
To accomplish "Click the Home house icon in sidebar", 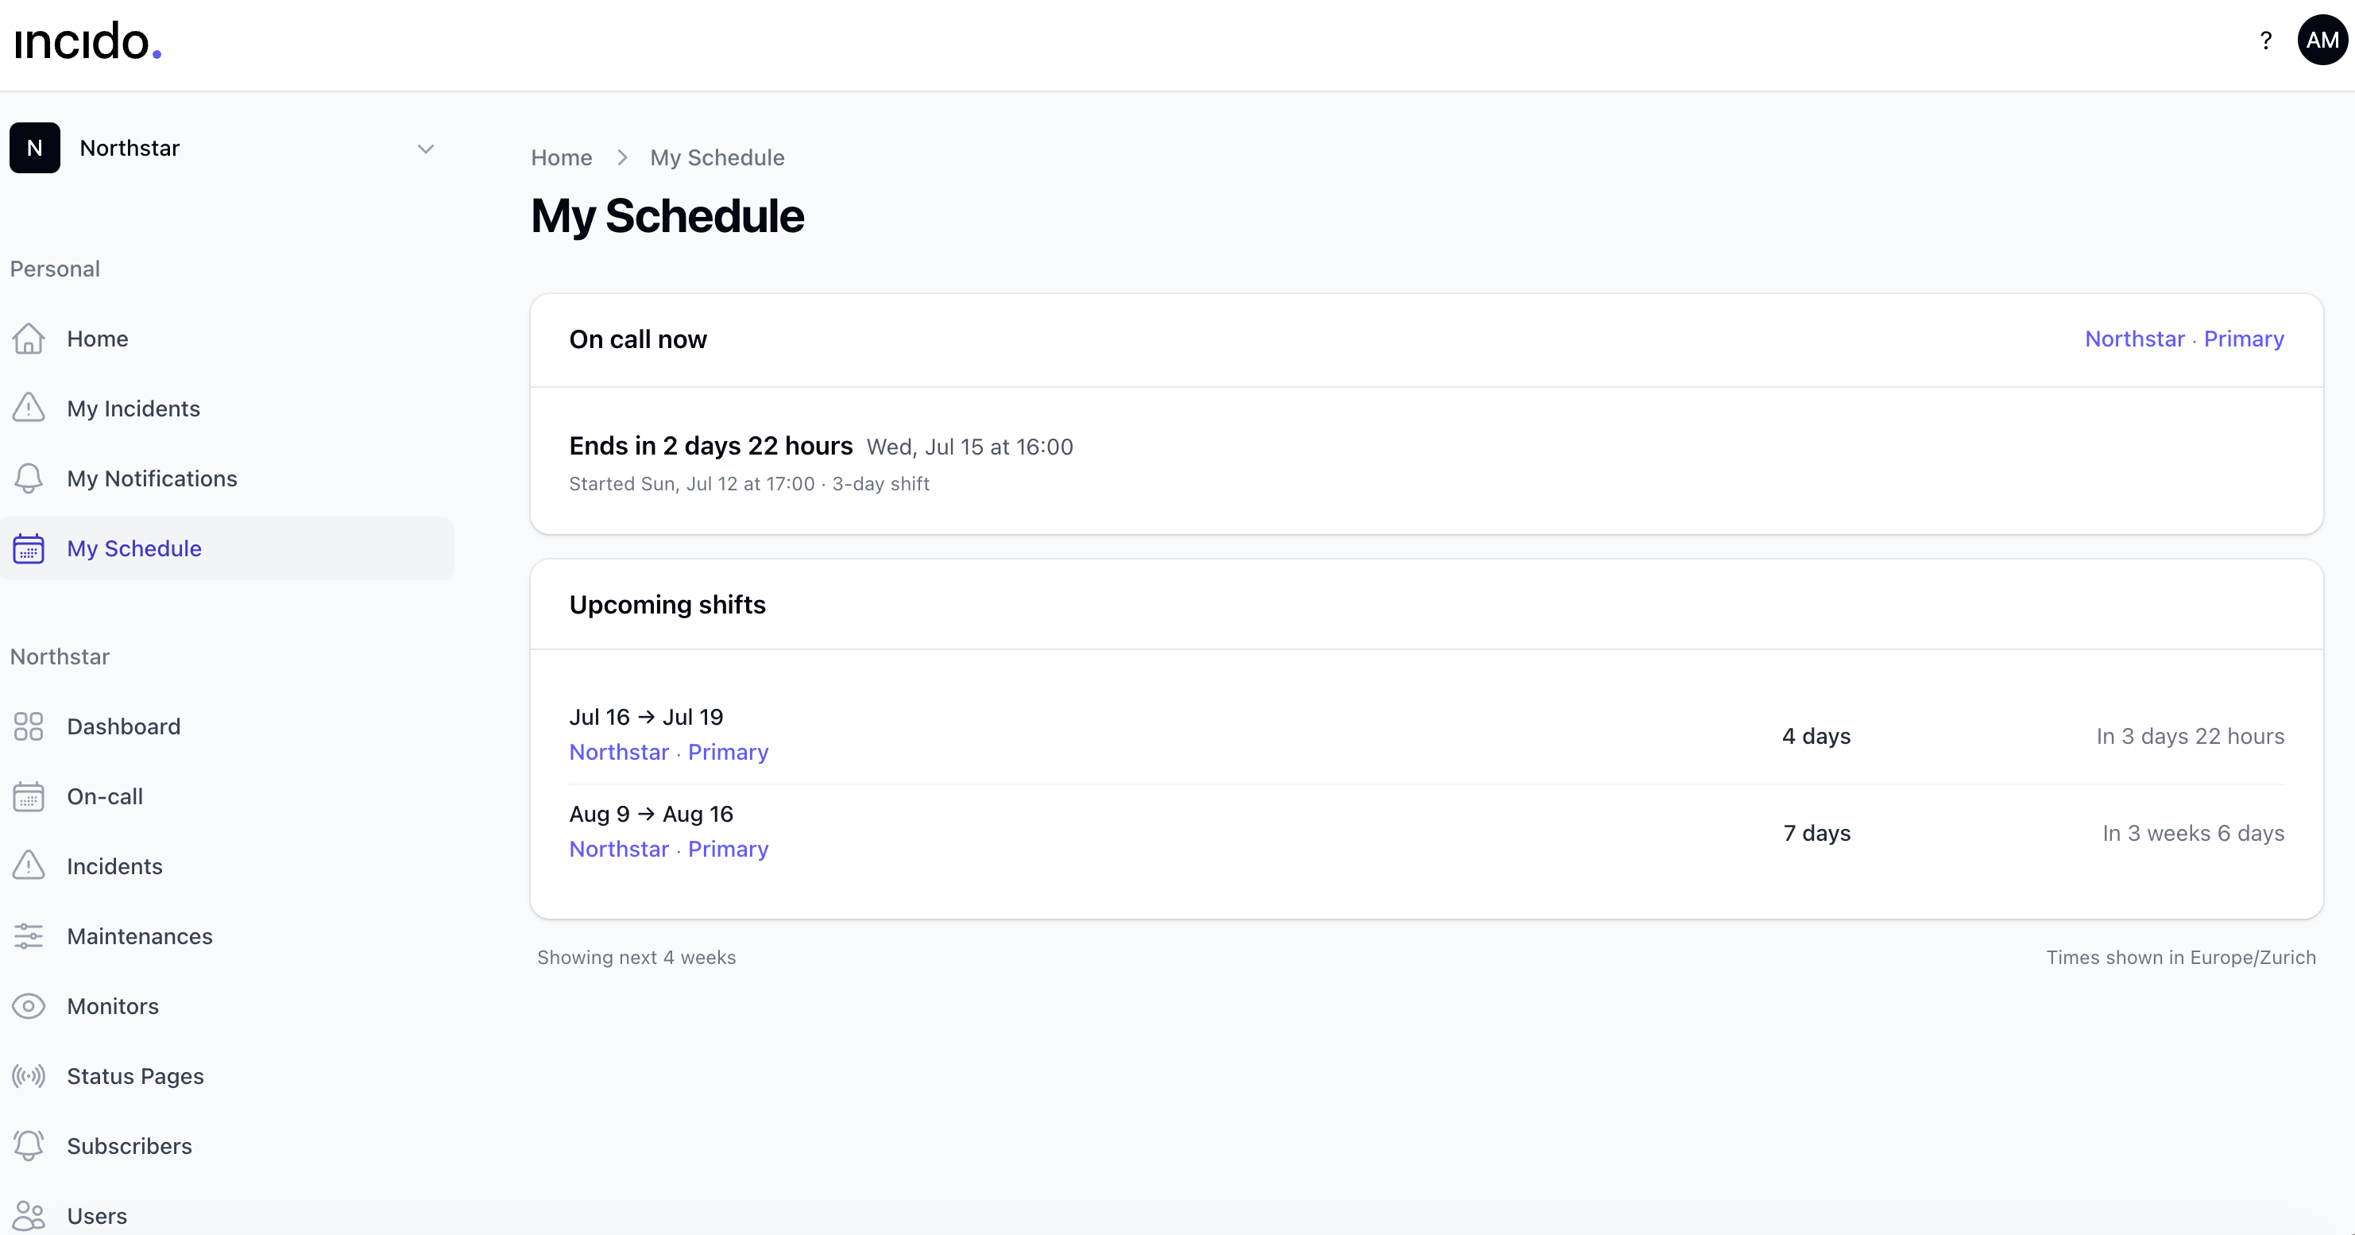I will coord(29,339).
